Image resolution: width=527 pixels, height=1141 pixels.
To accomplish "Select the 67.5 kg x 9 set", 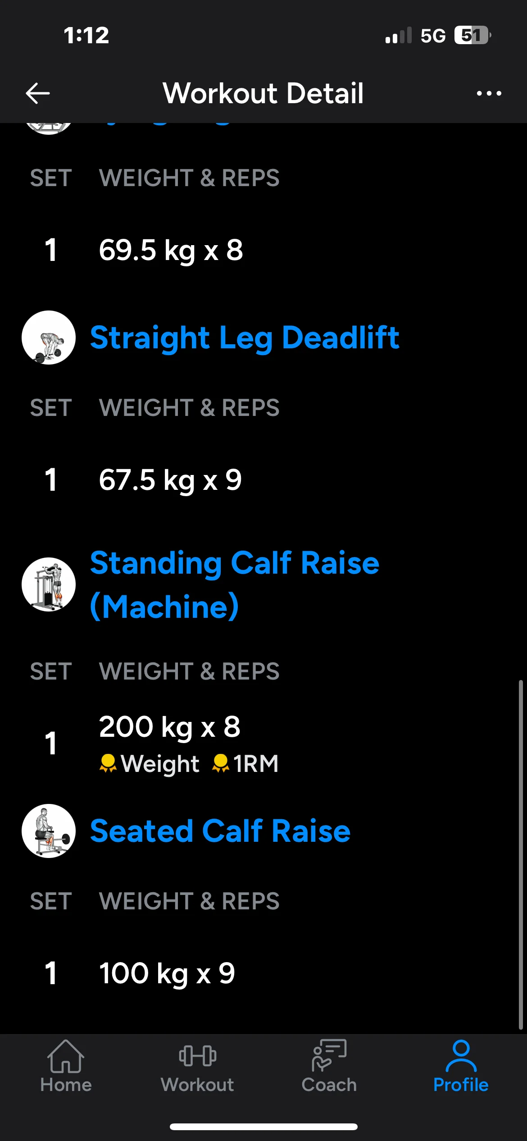I will [170, 480].
